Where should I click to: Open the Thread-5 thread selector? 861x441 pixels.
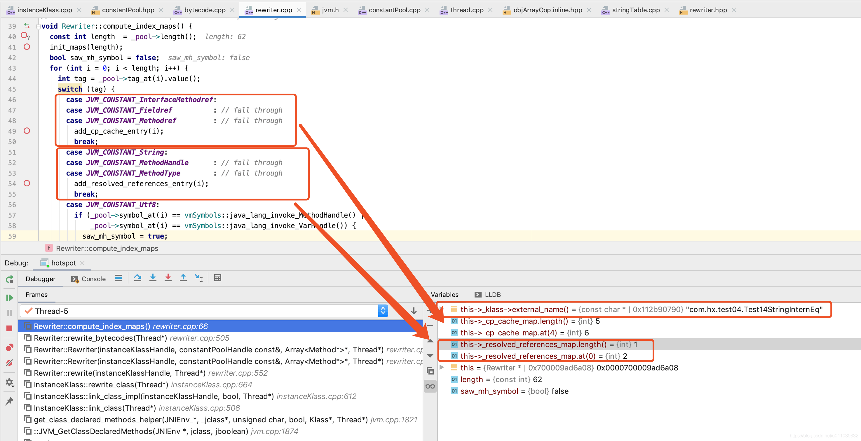[x=204, y=311]
